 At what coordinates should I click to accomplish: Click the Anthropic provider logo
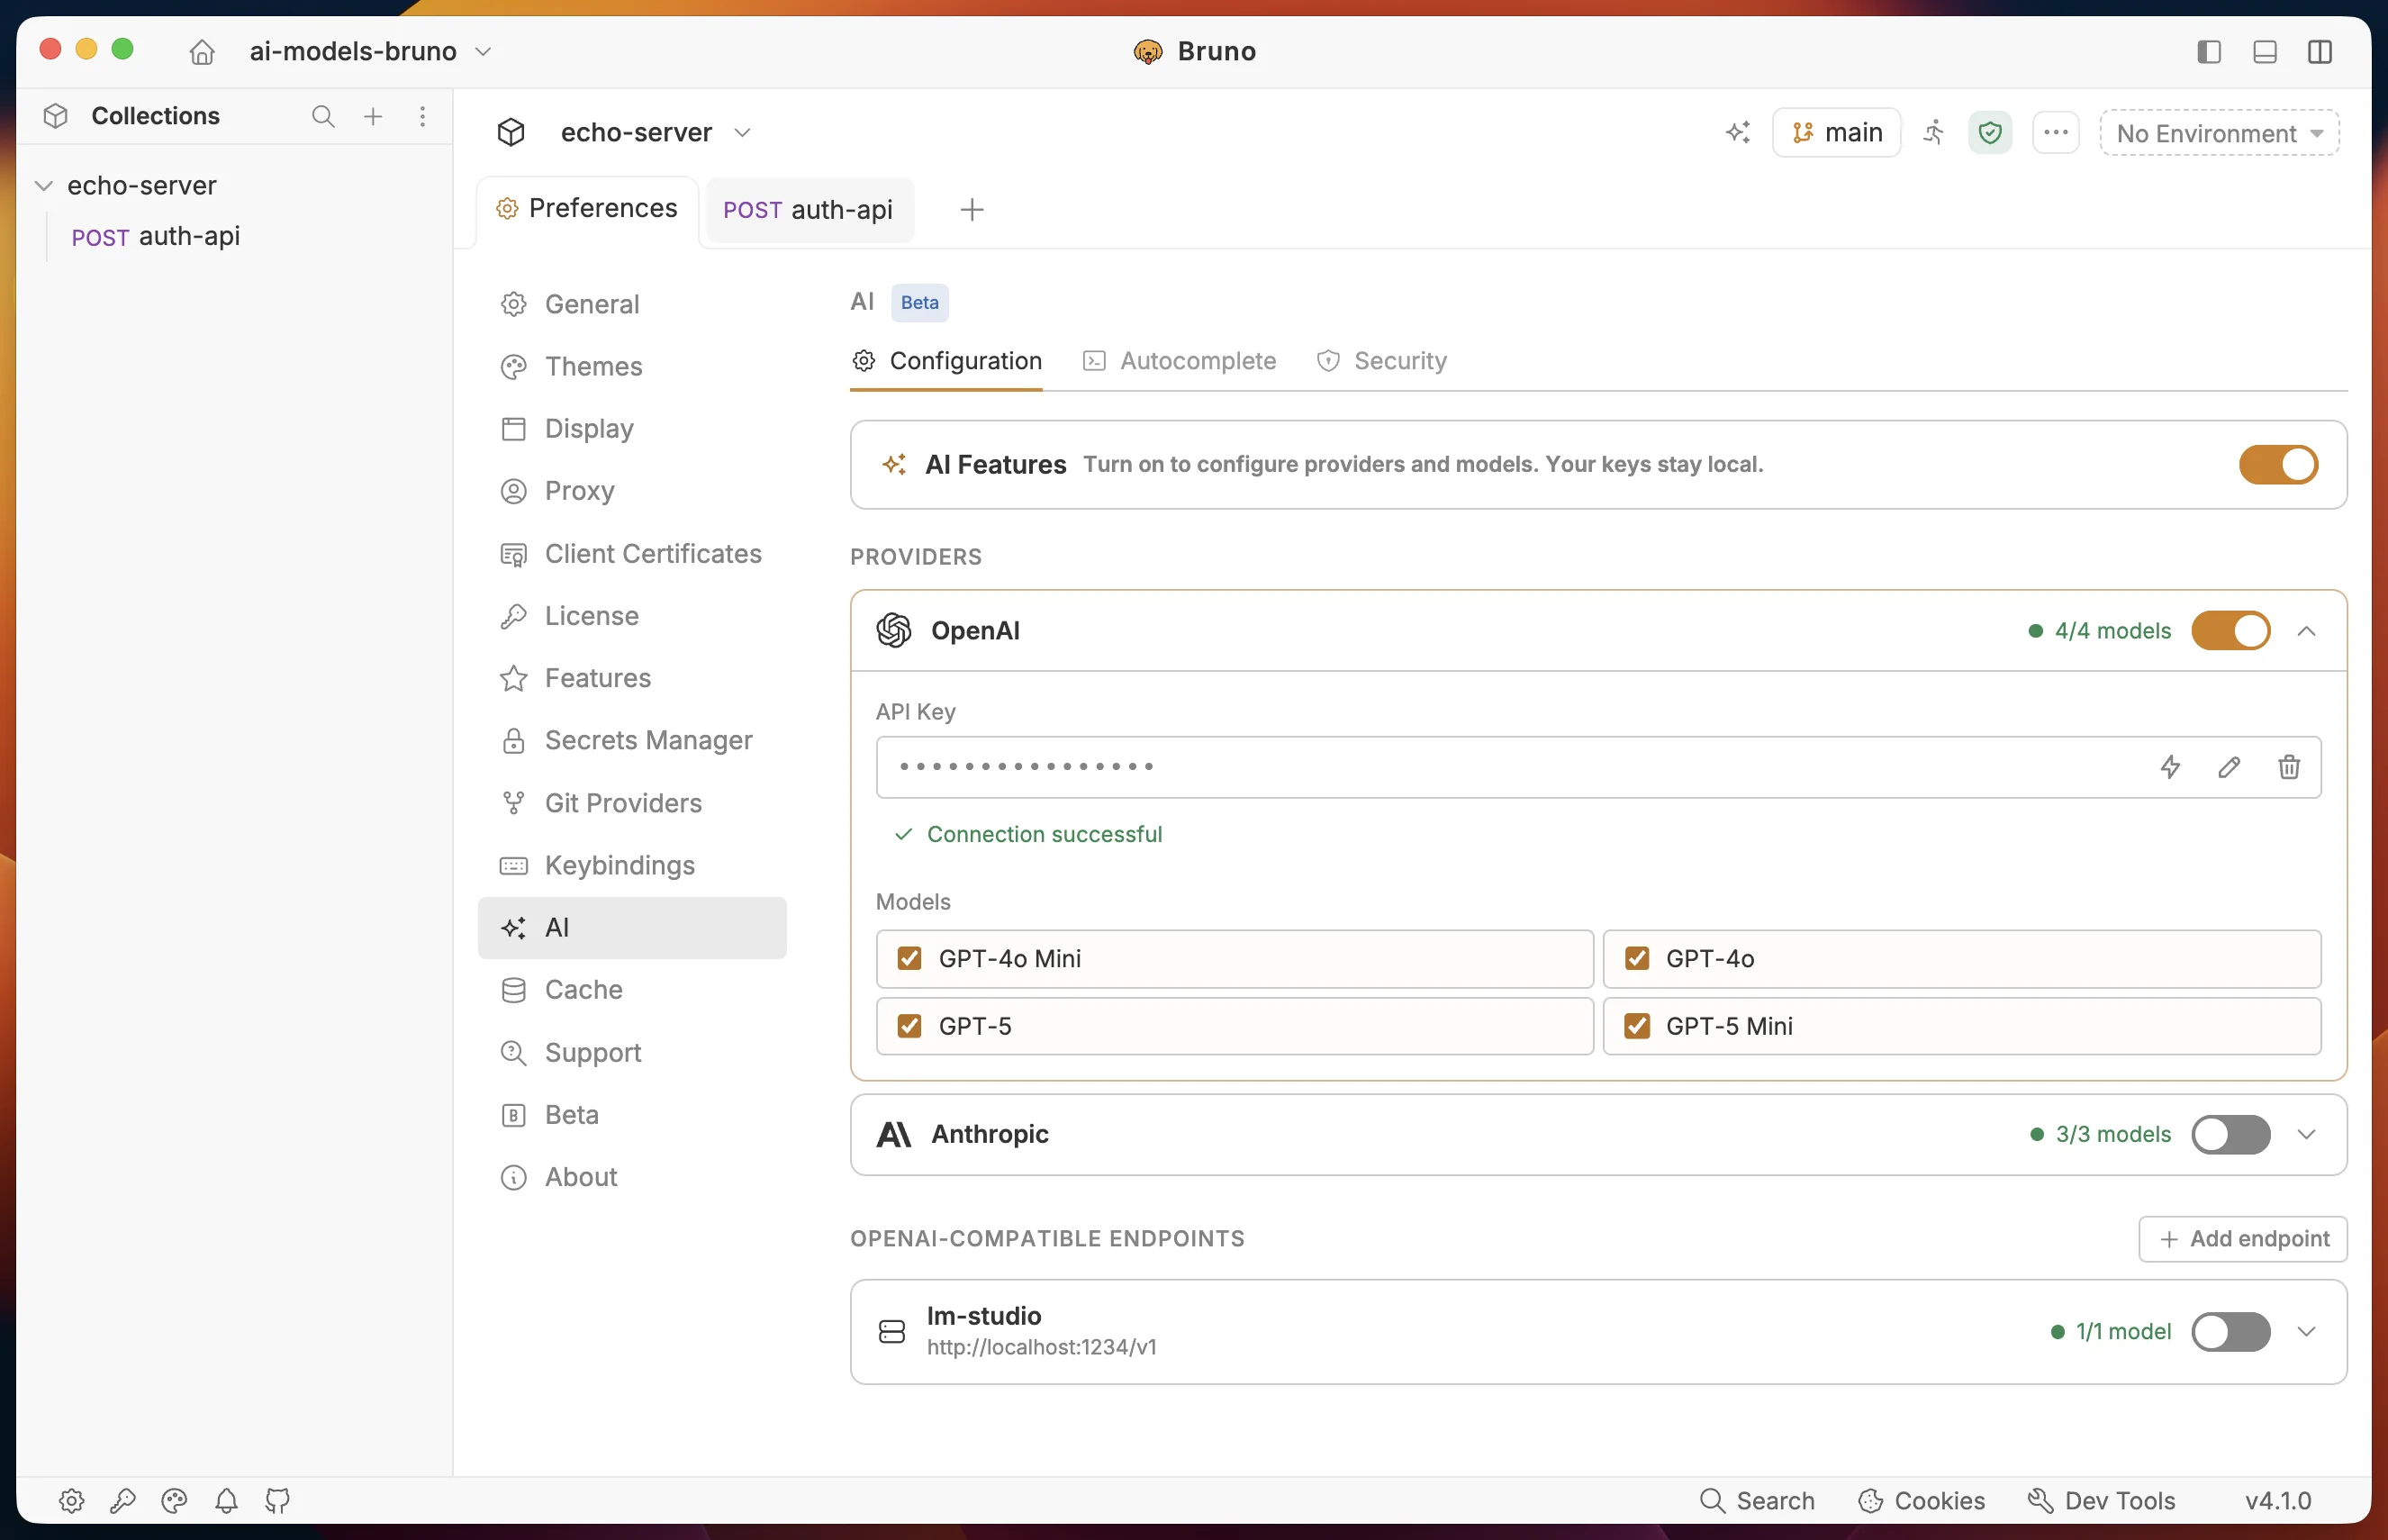893,1134
